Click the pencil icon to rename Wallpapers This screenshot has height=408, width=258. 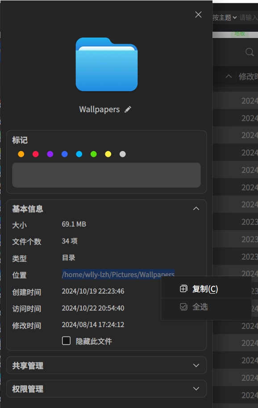(x=128, y=109)
